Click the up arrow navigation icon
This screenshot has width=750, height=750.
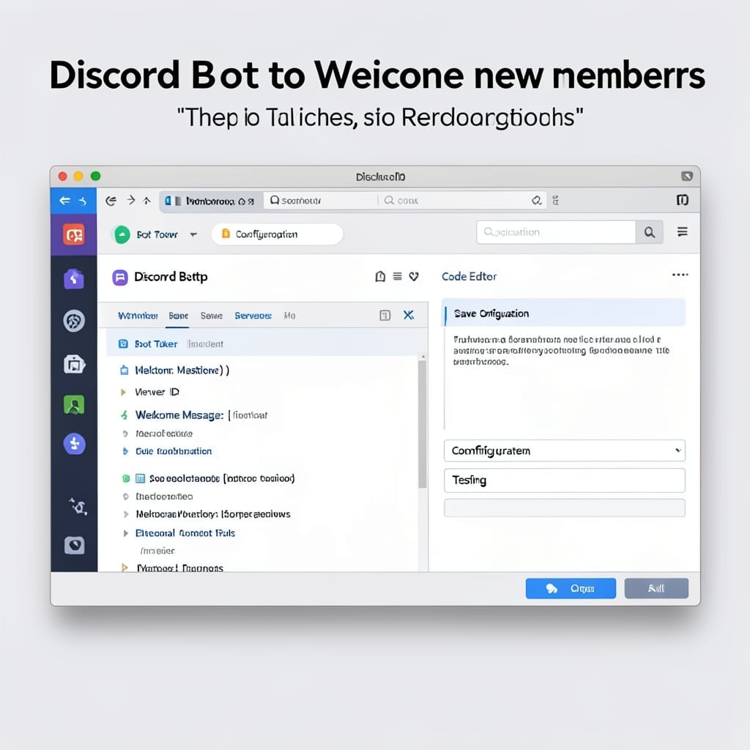(146, 201)
